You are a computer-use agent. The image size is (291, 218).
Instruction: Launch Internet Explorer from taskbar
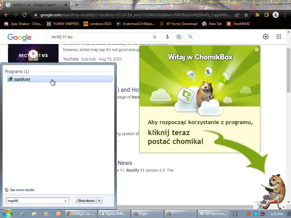[22, 214]
